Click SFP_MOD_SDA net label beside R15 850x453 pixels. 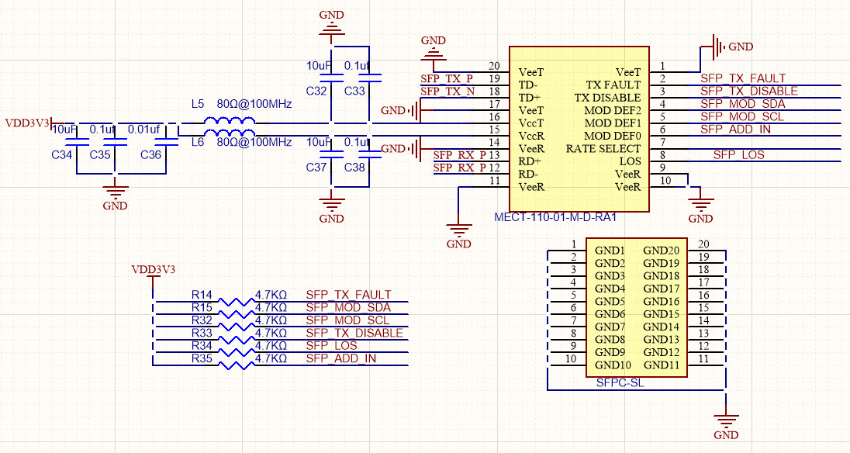[x=348, y=307]
